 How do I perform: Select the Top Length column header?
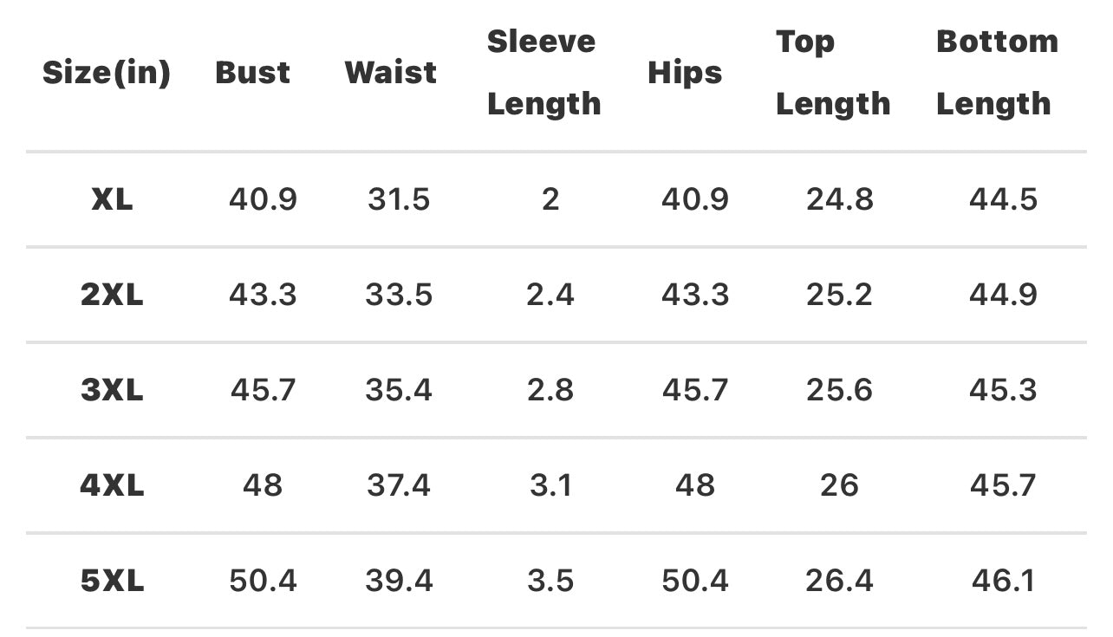(x=832, y=73)
